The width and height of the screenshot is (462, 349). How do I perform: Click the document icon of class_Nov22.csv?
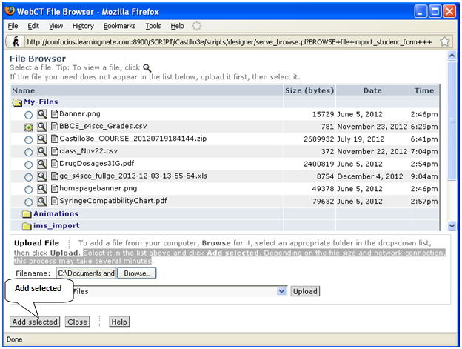[55, 151]
